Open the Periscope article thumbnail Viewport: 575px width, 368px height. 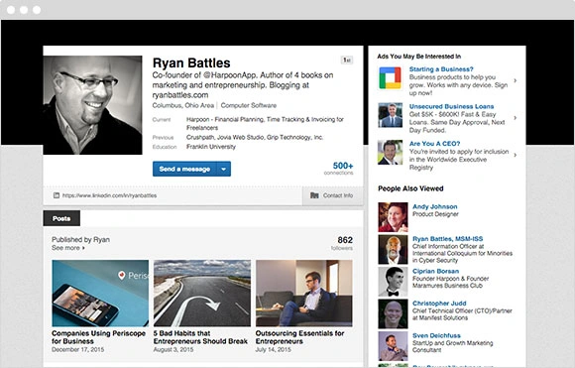[100, 294]
